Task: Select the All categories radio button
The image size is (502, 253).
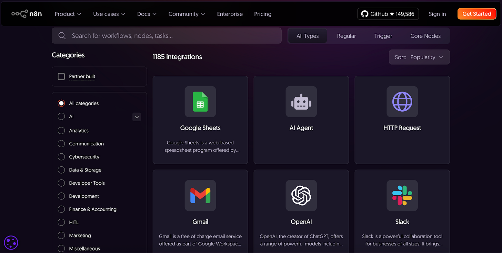Action: click(61, 103)
